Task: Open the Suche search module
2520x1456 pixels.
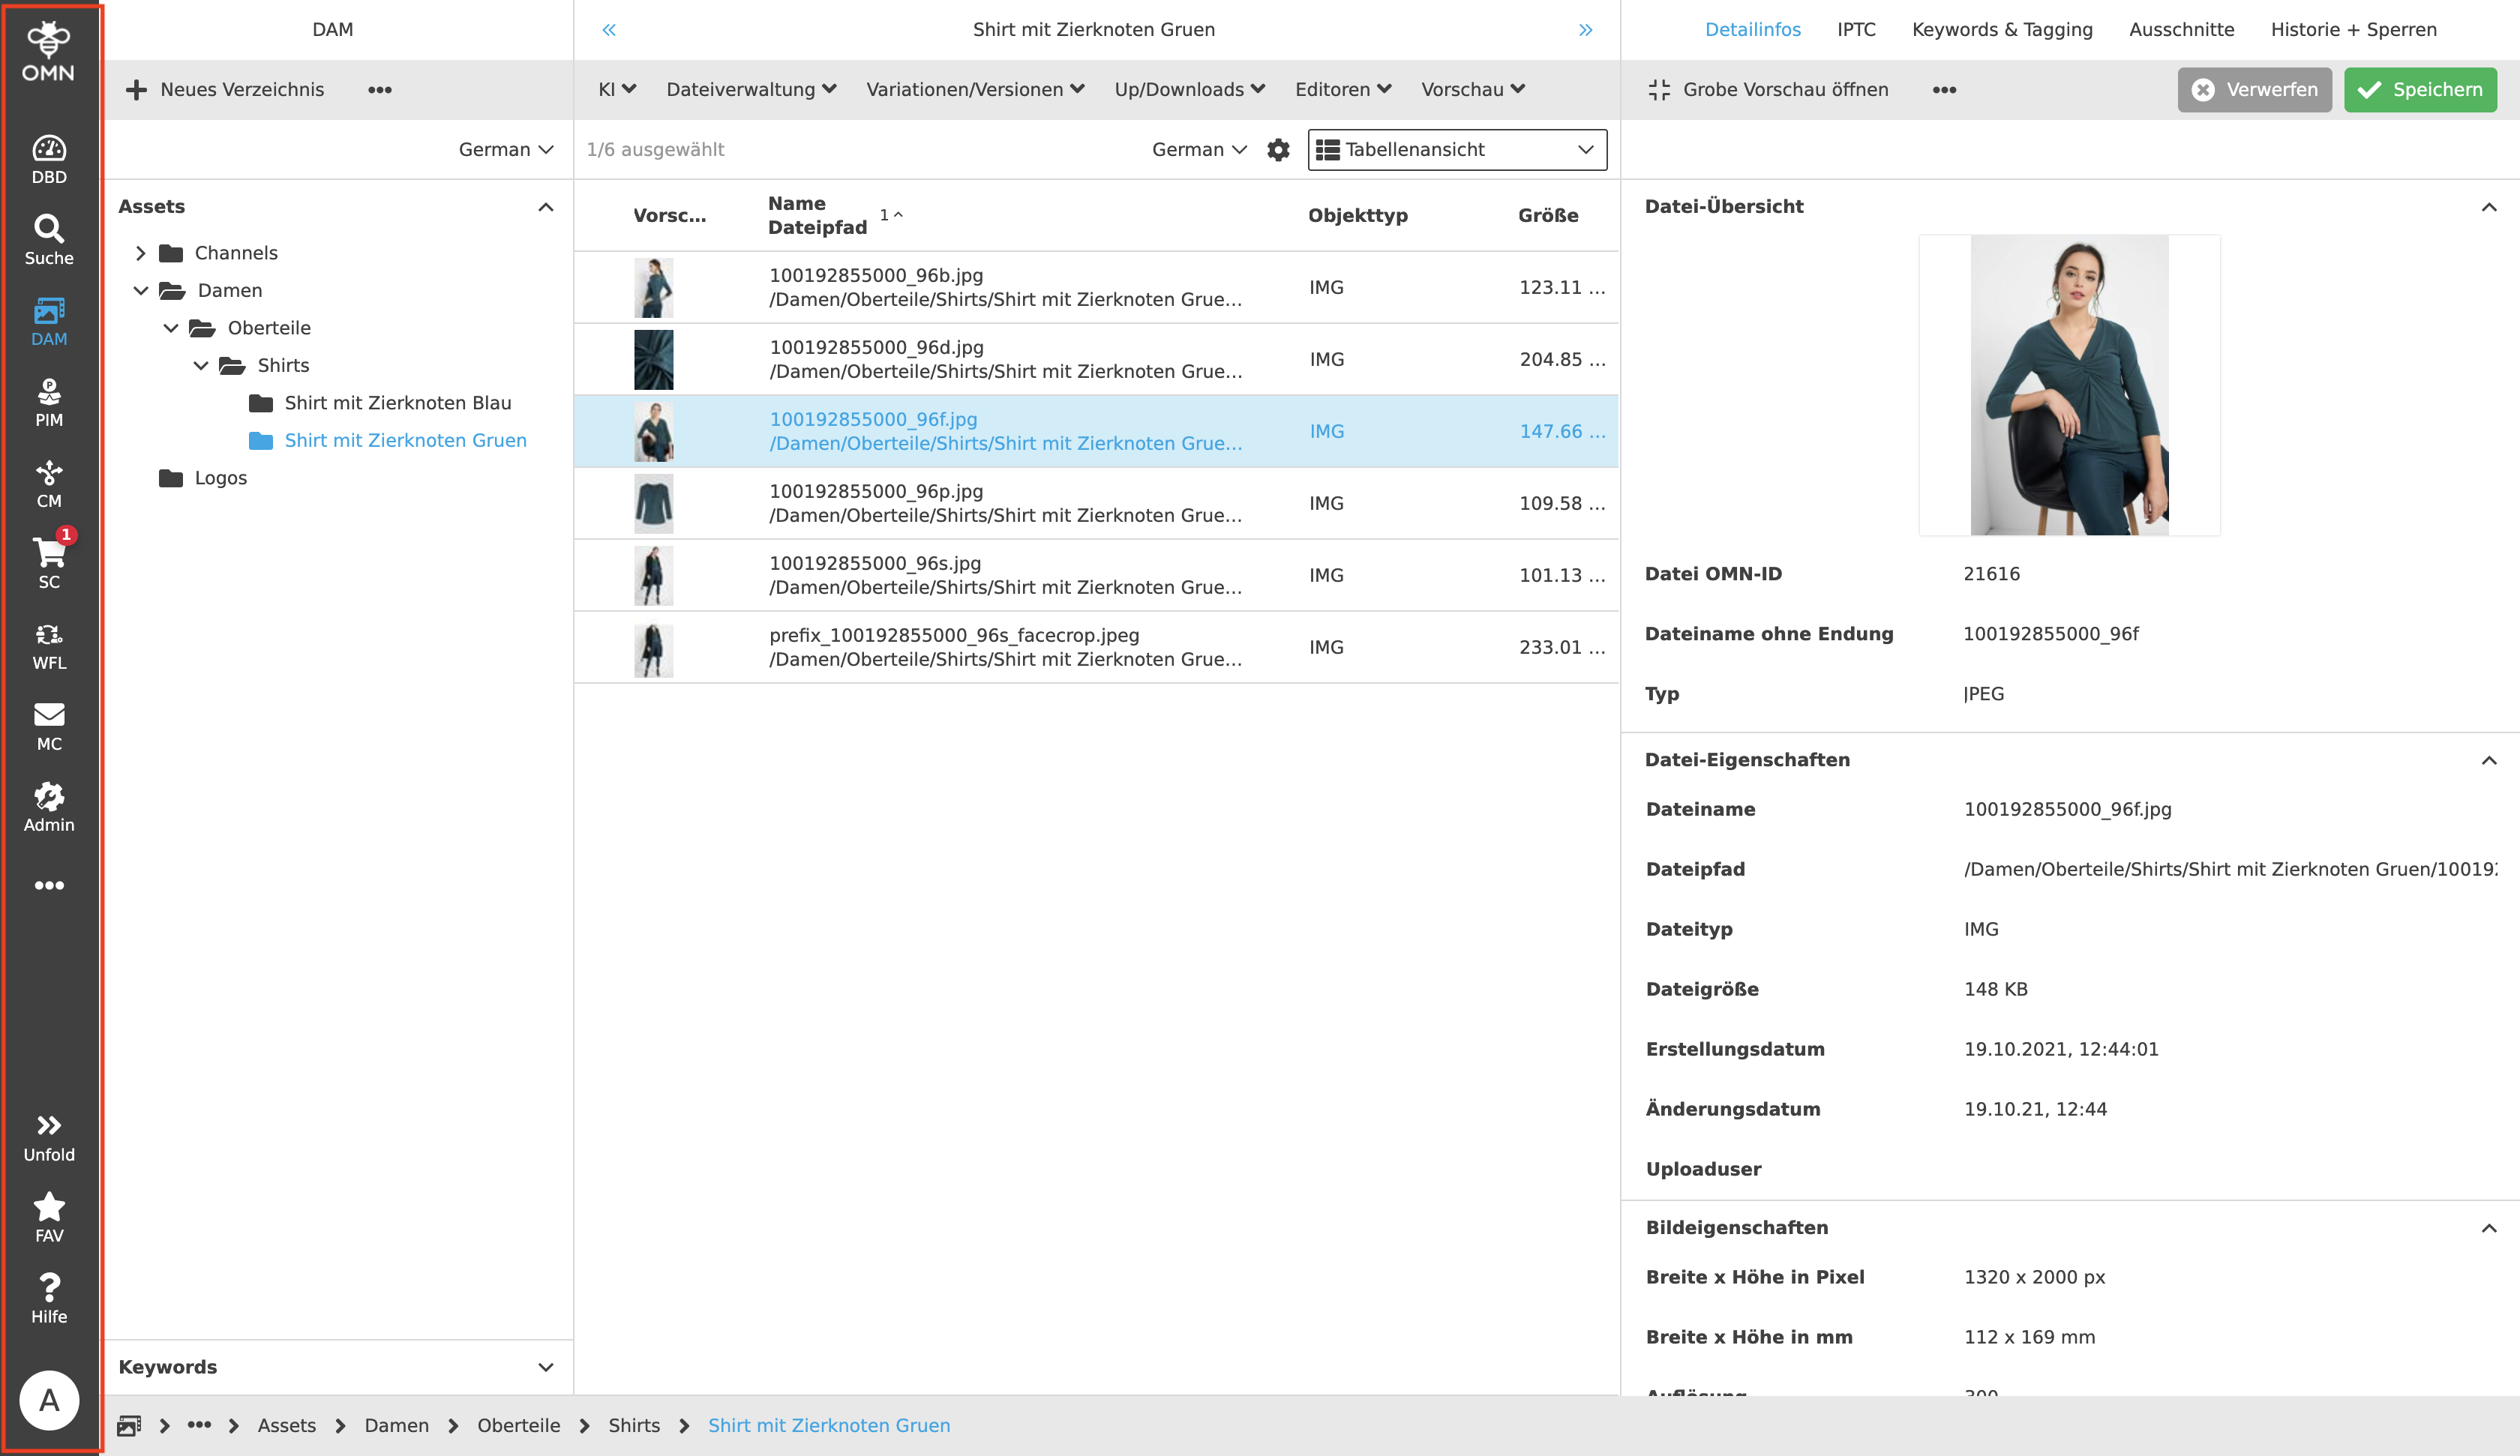Action: click(x=48, y=237)
